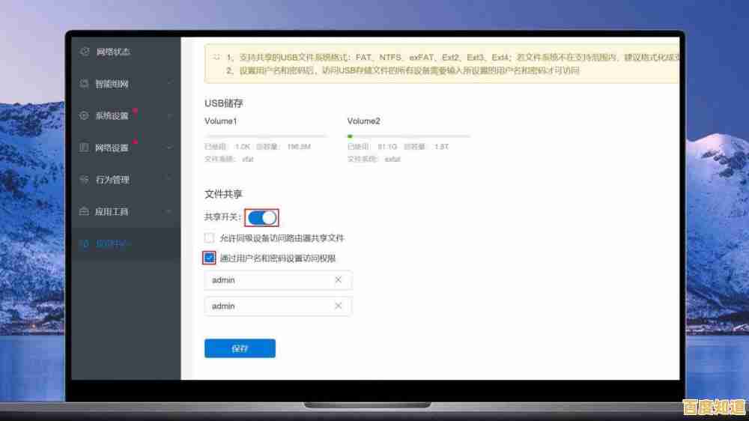The width and height of the screenshot is (749, 421).
Task: Focus the first admin username field
Action: click(x=278, y=280)
